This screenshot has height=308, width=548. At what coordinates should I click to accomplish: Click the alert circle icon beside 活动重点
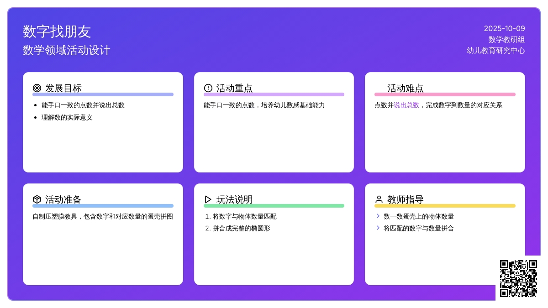pyautogui.click(x=208, y=88)
